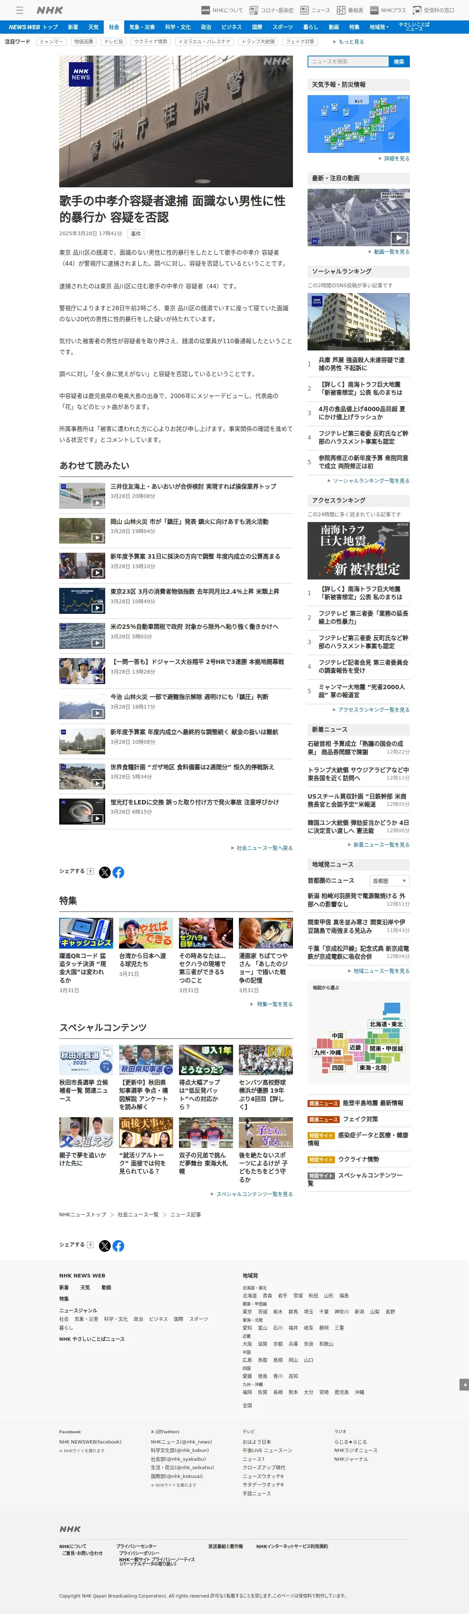Open the コロナ・感染症 header icon link
The height and width of the screenshot is (1614, 469).
click(x=271, y=10)
